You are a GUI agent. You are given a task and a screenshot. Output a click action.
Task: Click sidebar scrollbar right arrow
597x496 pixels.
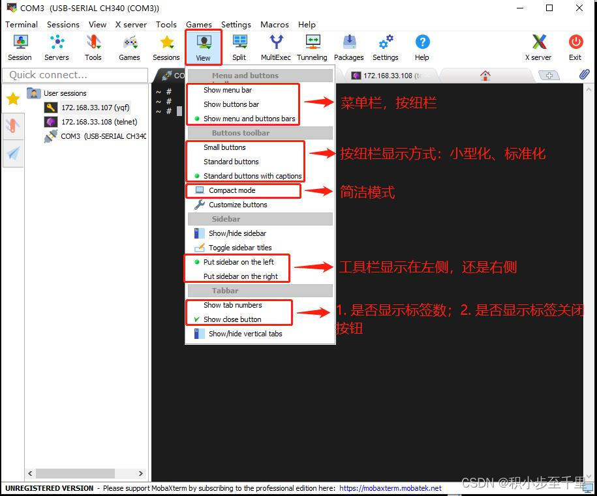click(141, 474)
